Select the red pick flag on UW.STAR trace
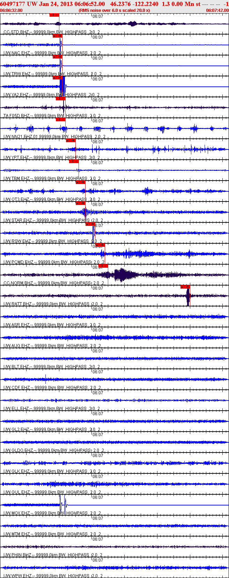Image resolution: width=229 pixels, height=578 pixels. click(x=80, y=203)
